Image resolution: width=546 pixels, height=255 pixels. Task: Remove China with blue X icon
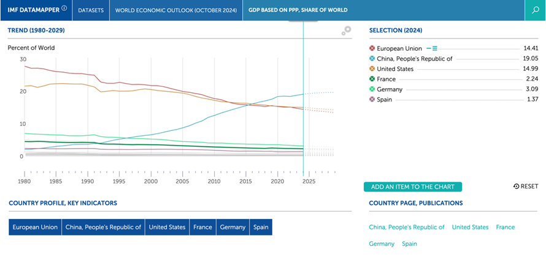tap(372, 59)
